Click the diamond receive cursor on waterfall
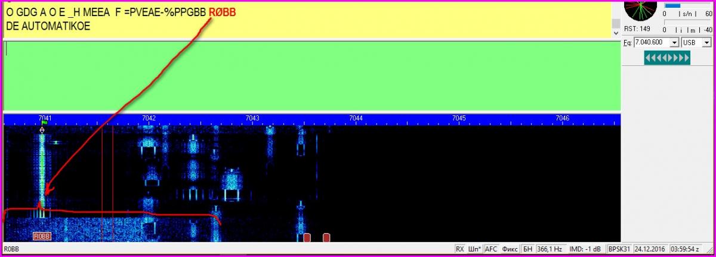The height and width of the screenshot is (257, 716). [42, 130]
